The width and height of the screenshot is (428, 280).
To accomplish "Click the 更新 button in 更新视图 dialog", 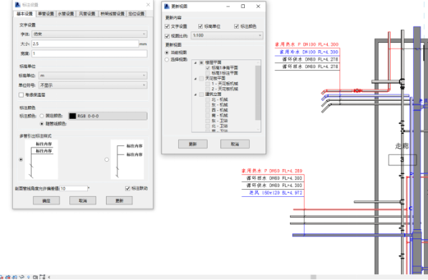I will point(193,144).
